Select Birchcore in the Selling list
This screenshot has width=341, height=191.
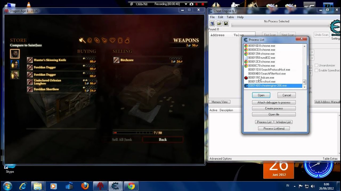(x=148, y=60)
